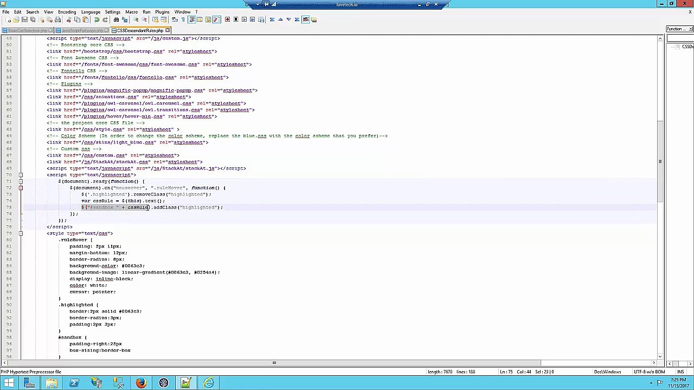Image resolution: width=694 pixels, height=390 pixels.
Task: Click Run Macro Multiple Times icon
Action: pyautogui.click(x=252, y=19)
